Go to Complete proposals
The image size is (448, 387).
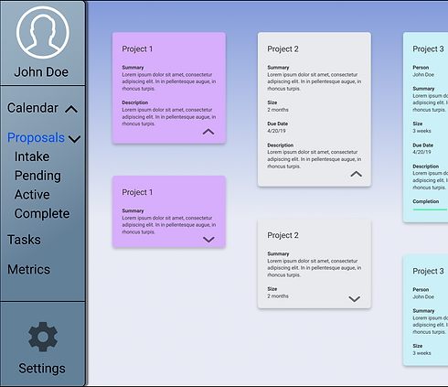point(42,214)
